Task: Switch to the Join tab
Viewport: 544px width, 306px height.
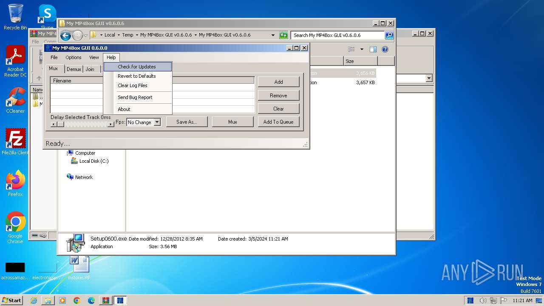Action: 90,69
